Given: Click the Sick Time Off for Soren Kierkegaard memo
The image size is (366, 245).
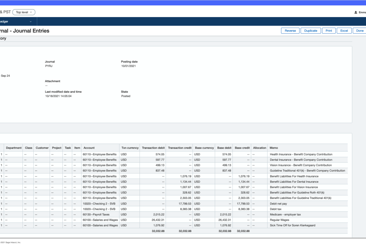Looking at the screenshot, I should click(292, 225).
